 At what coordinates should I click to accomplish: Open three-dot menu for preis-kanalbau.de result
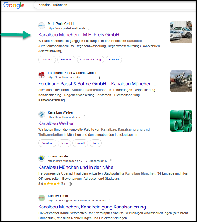(89, 28)
